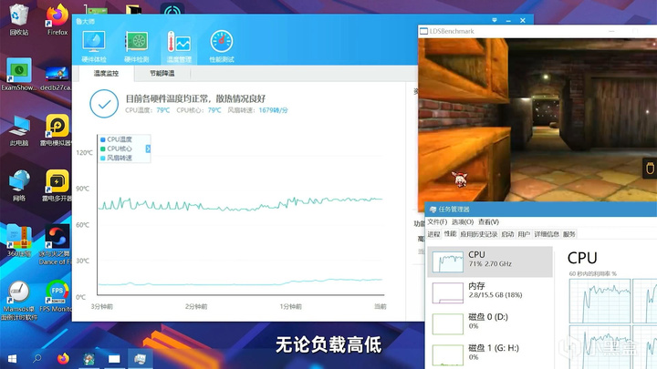The height and width of the screenshot is (369, 657).
Task: Switch to 节能降温 tab
Action: click(162, 73)
